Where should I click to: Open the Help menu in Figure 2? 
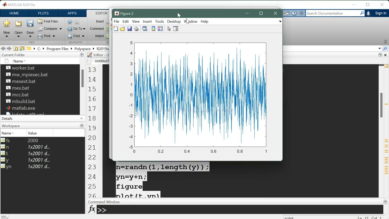[205, 21]
